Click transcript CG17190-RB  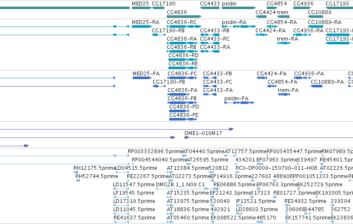tap(168, 31)
